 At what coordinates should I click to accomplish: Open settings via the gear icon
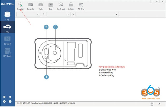click(4, 97)
